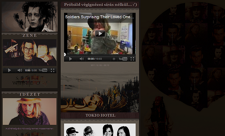The height and width of the screenshot is (136, 225).
Task: Open YouTube logo in ZENE sidebar player
Action: click(43, 70)
